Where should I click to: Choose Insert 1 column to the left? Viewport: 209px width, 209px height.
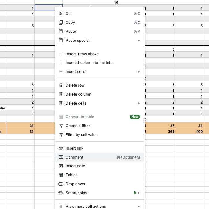[x=88, y=63]
